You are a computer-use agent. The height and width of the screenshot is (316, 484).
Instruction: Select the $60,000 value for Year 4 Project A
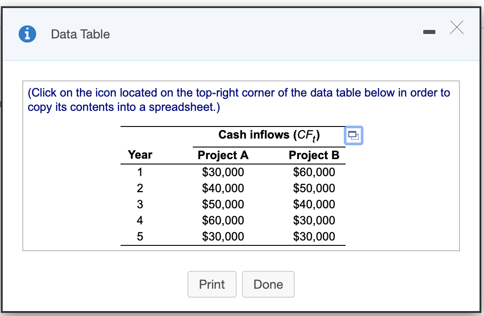pyautogui.click(x=223, y=220)
